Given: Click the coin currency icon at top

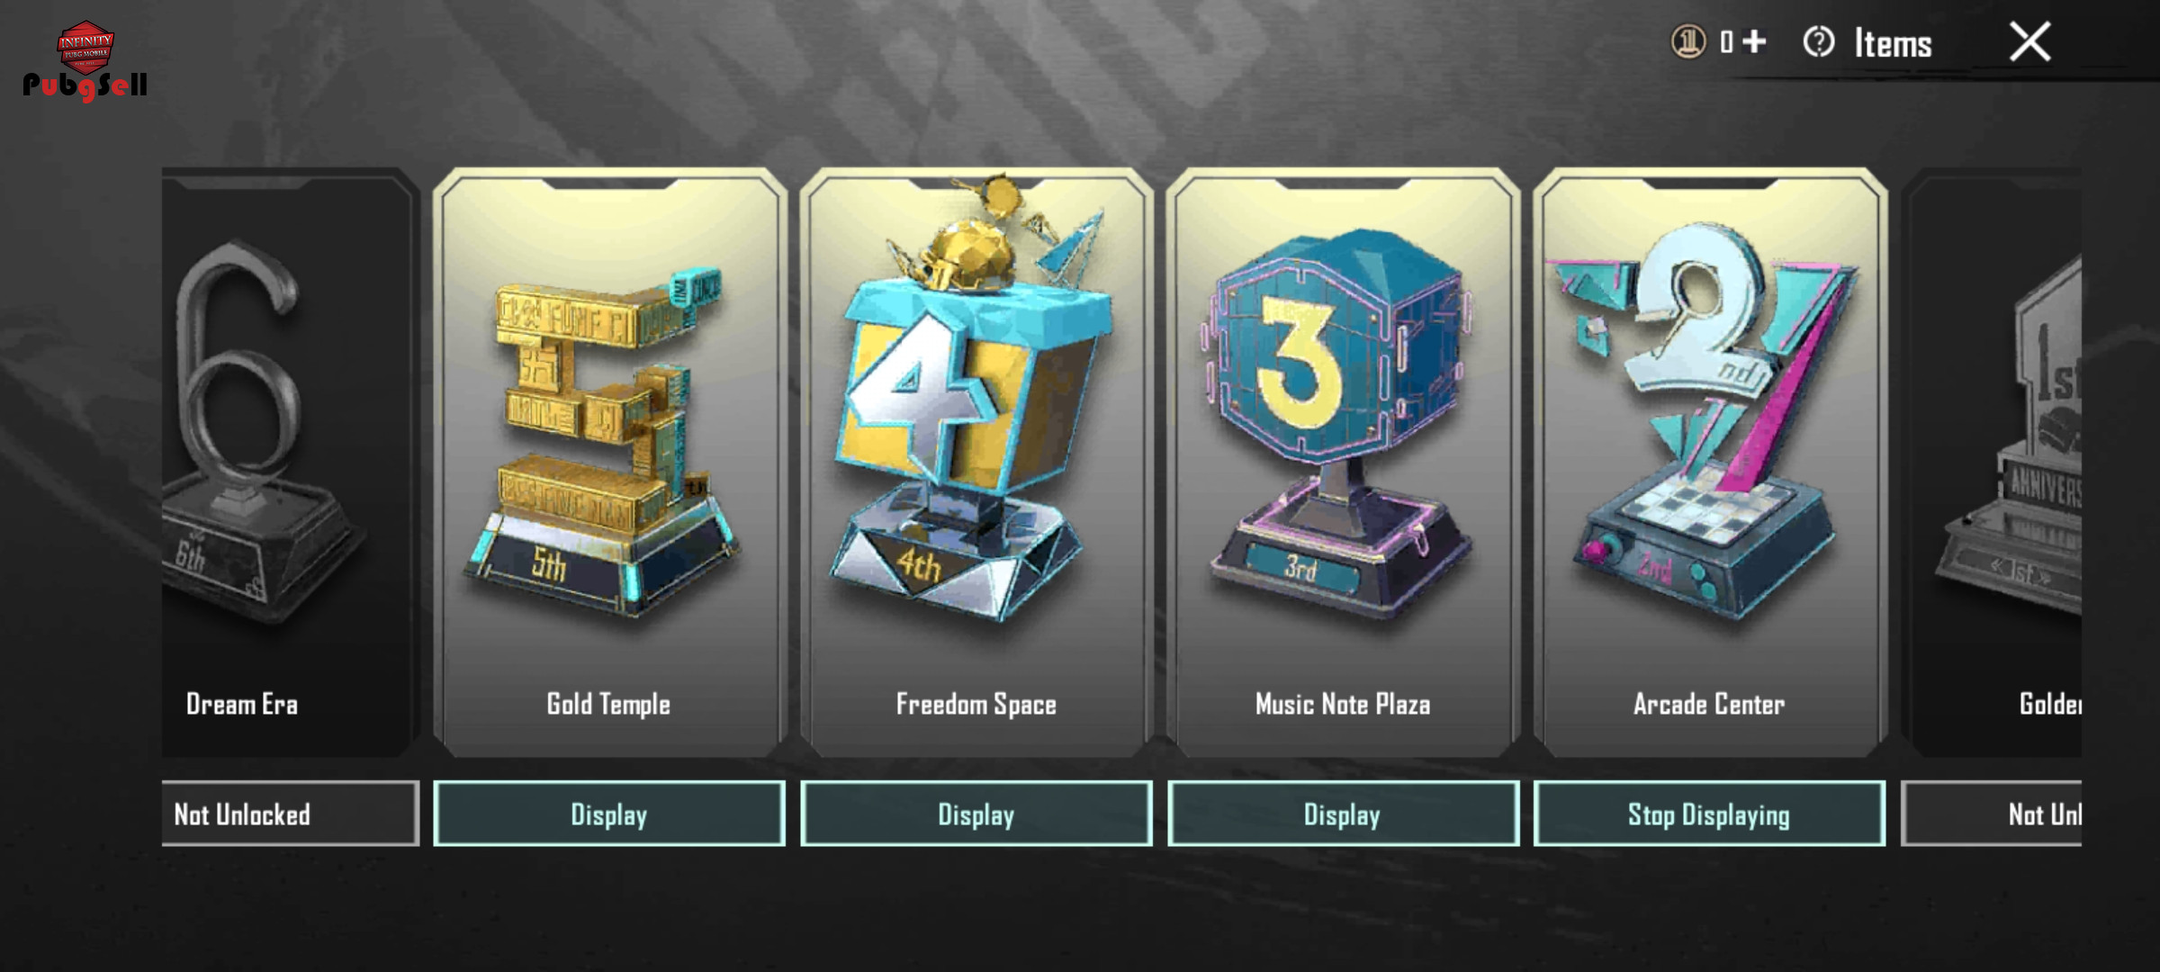Looking at the screenshot, I should (x=1688, y=42).
